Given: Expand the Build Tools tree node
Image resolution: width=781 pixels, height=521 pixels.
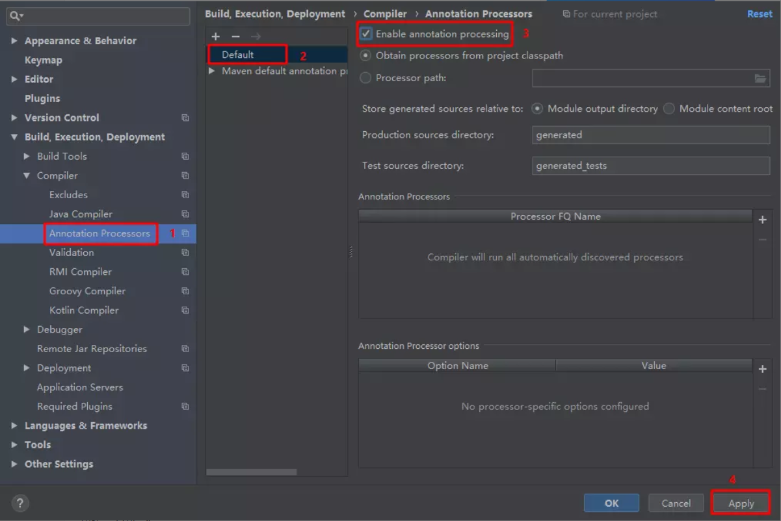Looking at the screenshot, I should (27, 157).
